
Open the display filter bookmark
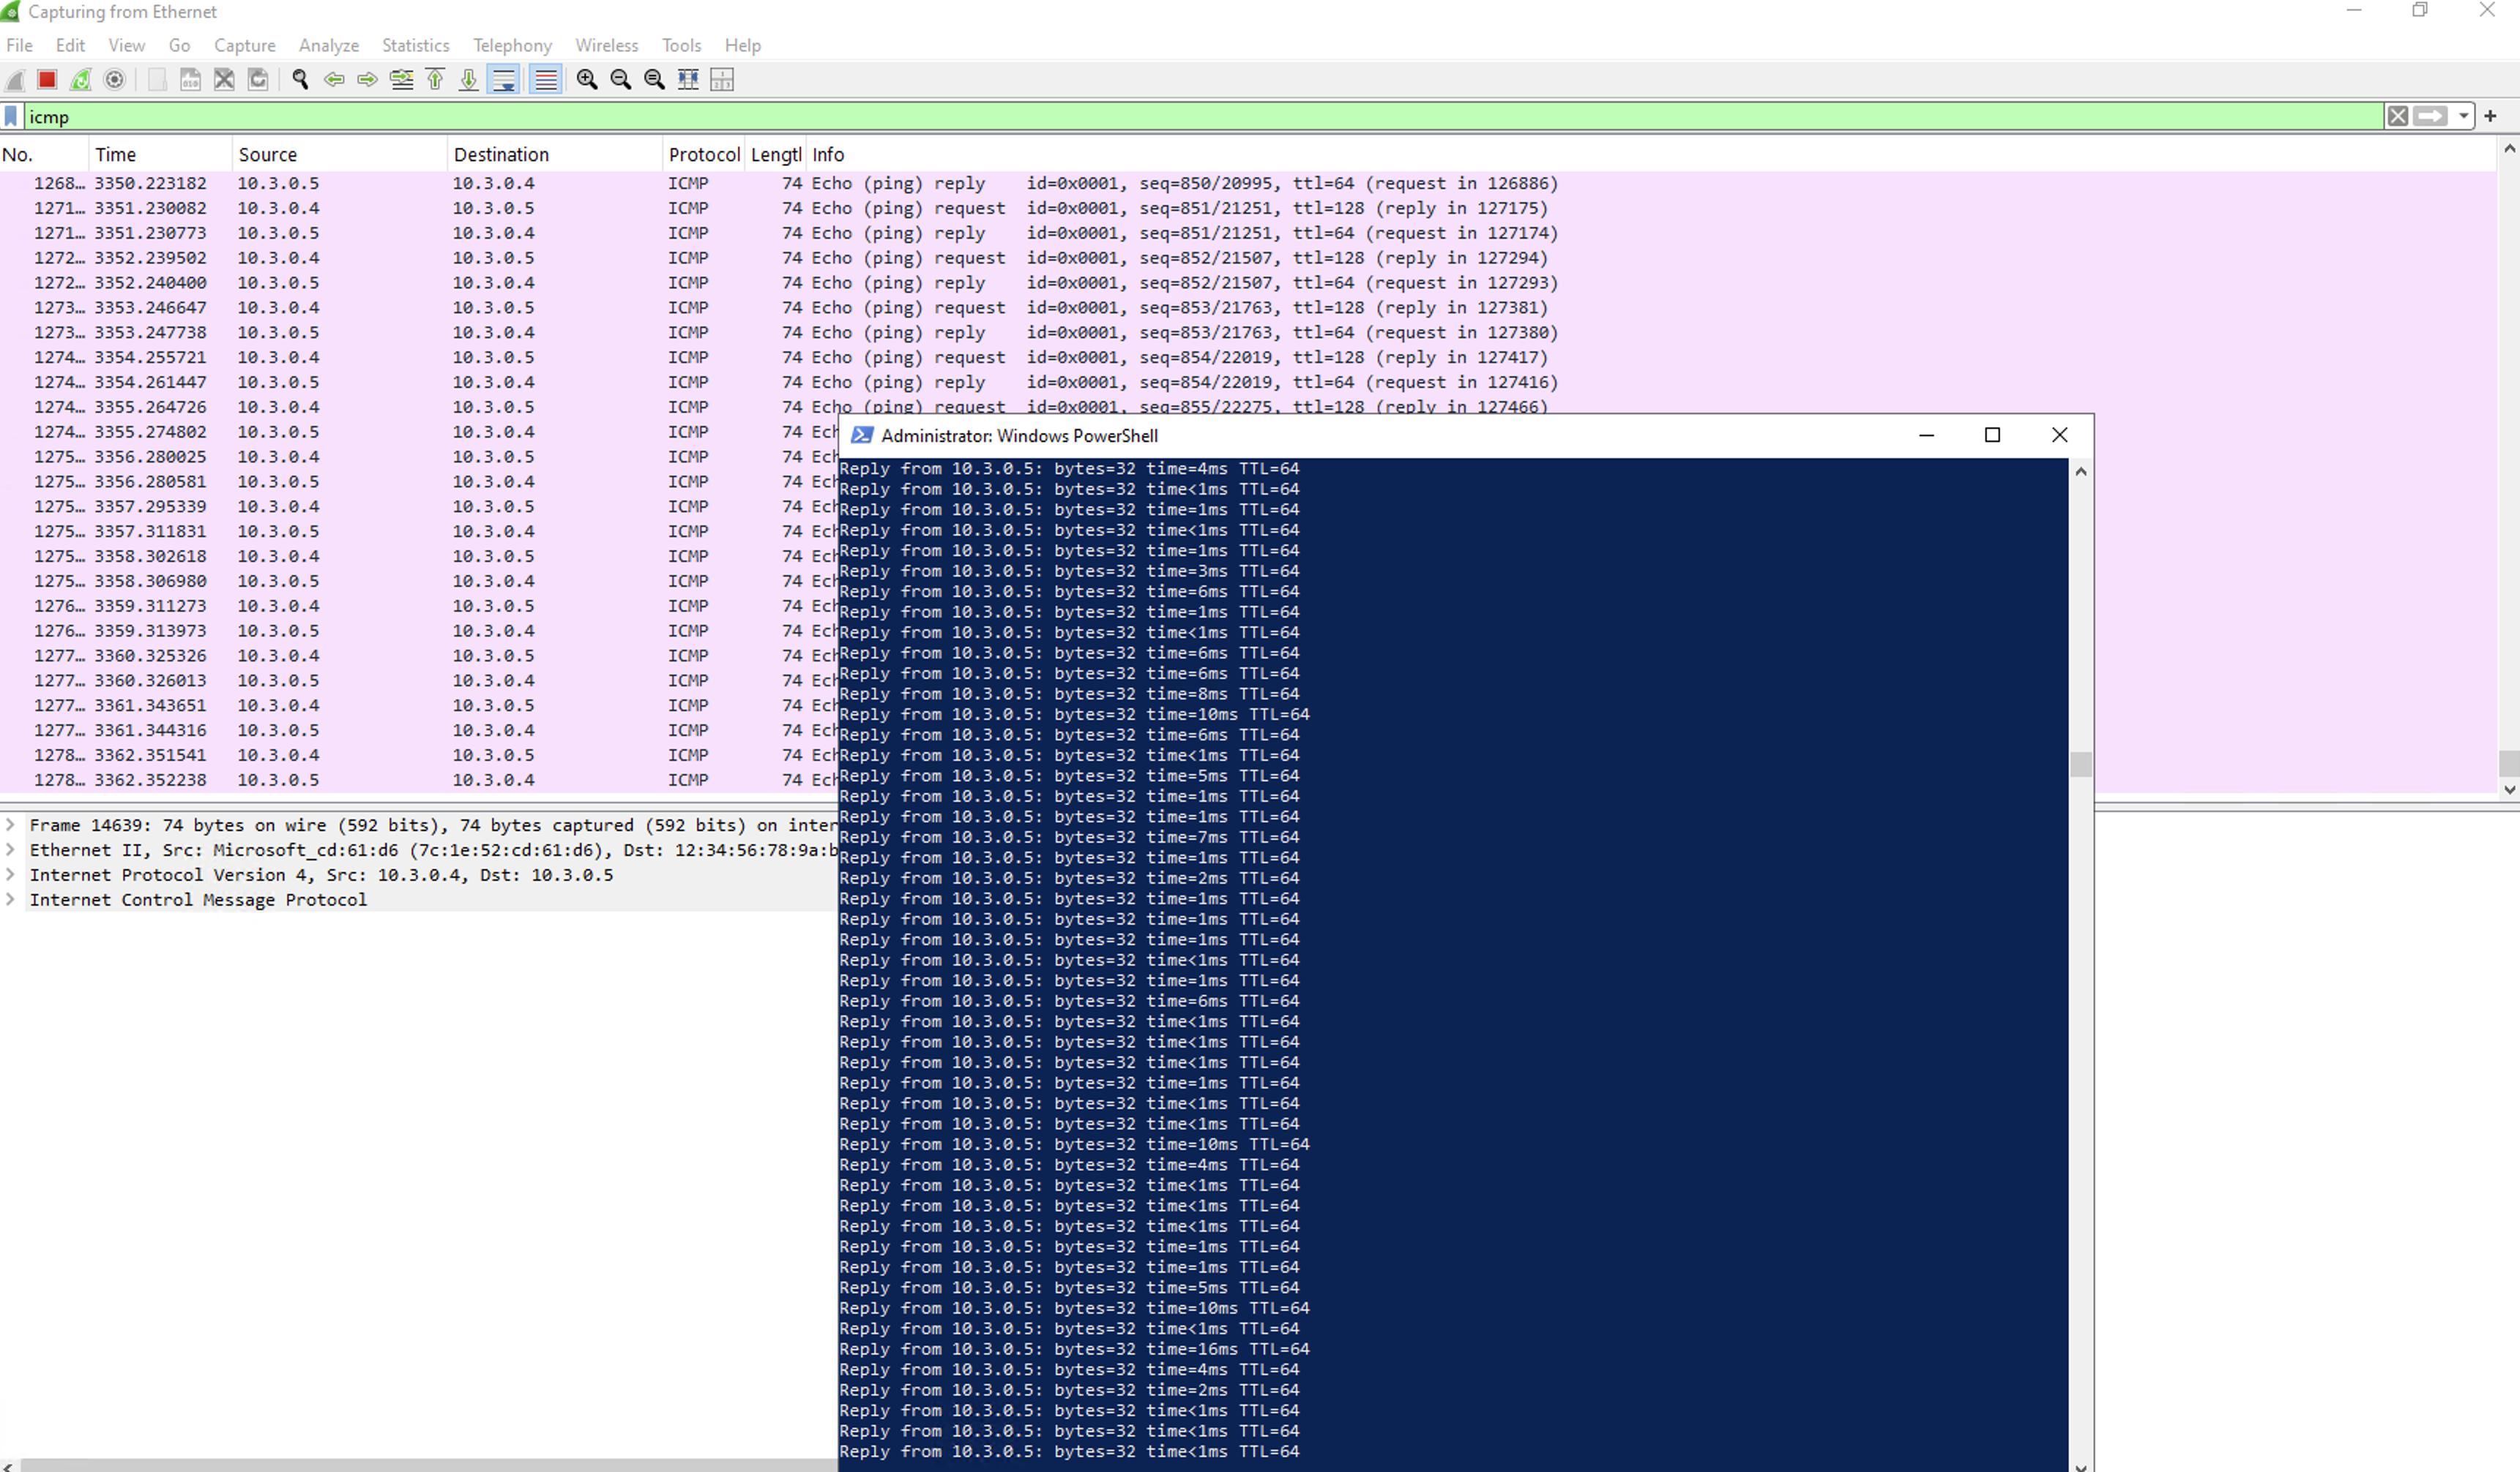[11, 117]
